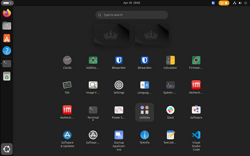250x156 pixels.
Task: Click the Bitwarden tray icon in top bar
Action: (x=213, y=3)
